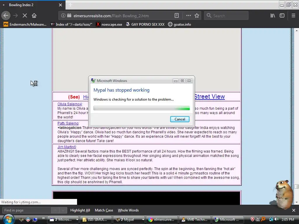Viewport: 299px width, 224px height.
Task: Open the browser home page icon
Action: 34,16
